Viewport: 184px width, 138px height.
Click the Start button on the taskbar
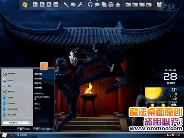point(4,135)
